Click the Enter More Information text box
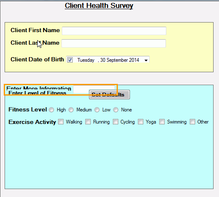Screen dimensions: 219x197 pos(94,89)
